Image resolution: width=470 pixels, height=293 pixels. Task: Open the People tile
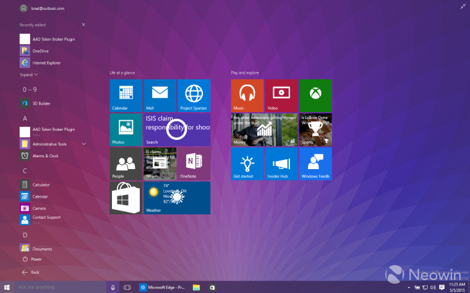[x=126, y=164]
